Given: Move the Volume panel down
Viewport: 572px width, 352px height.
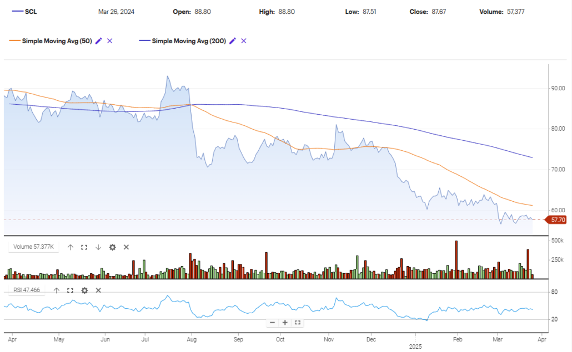Looking at the screenshot, I should pos(98,247).
